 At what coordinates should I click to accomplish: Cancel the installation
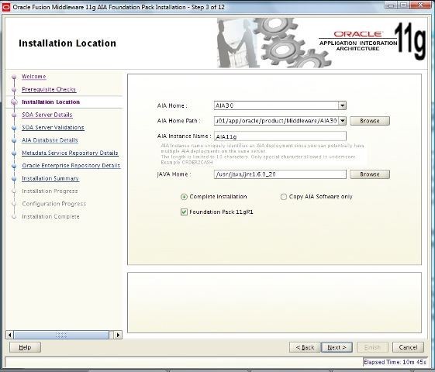[x=408, y=347]
